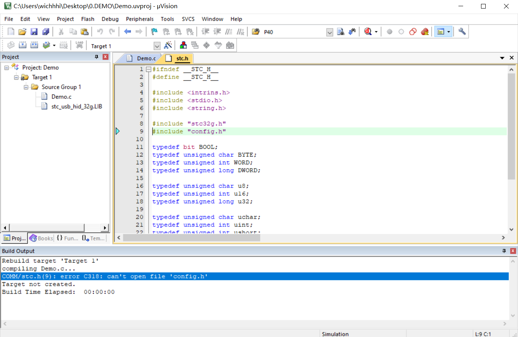
Task: Cut the selection with the scissors icon
Action: click(x=61, y=32)
